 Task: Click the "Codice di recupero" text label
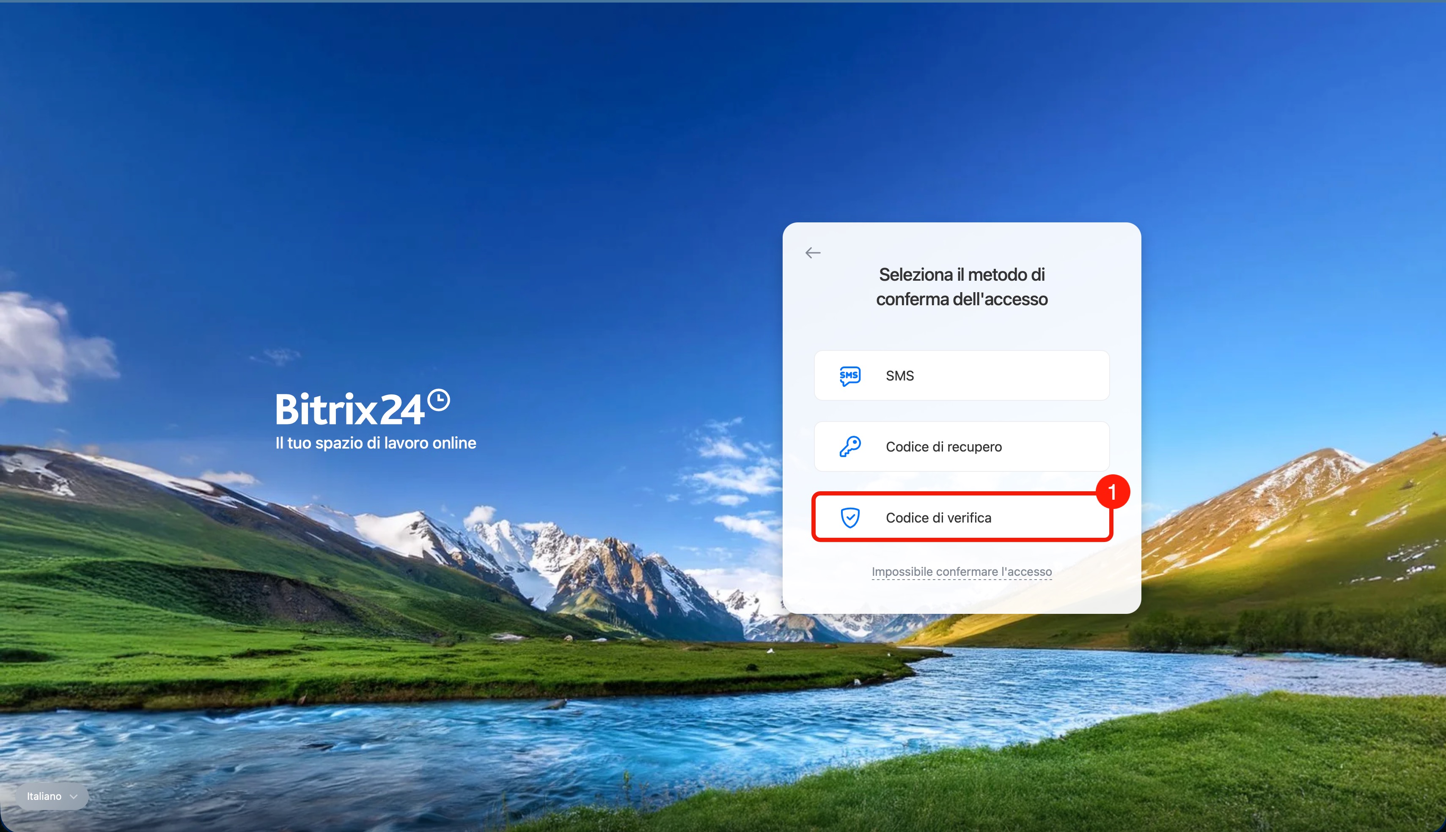943,446
